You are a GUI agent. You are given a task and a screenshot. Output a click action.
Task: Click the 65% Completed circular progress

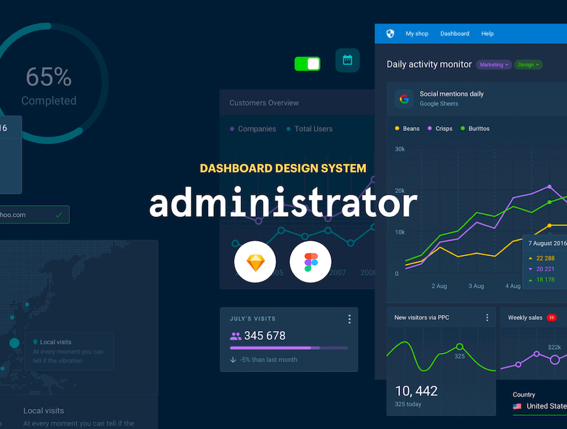49,83
